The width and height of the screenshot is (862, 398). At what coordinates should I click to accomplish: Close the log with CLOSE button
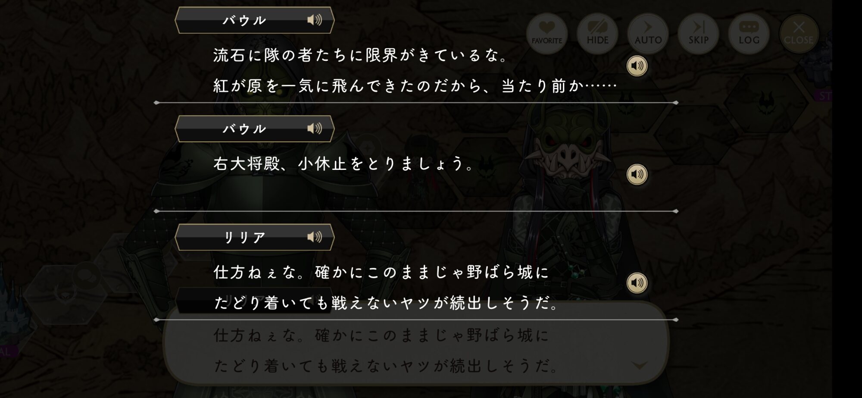[x=799, y=33]
